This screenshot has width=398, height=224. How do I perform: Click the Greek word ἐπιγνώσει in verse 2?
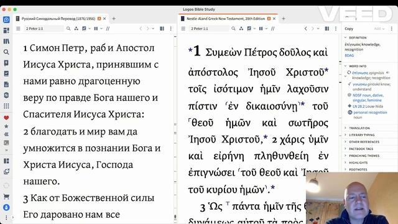pos(211,173)
